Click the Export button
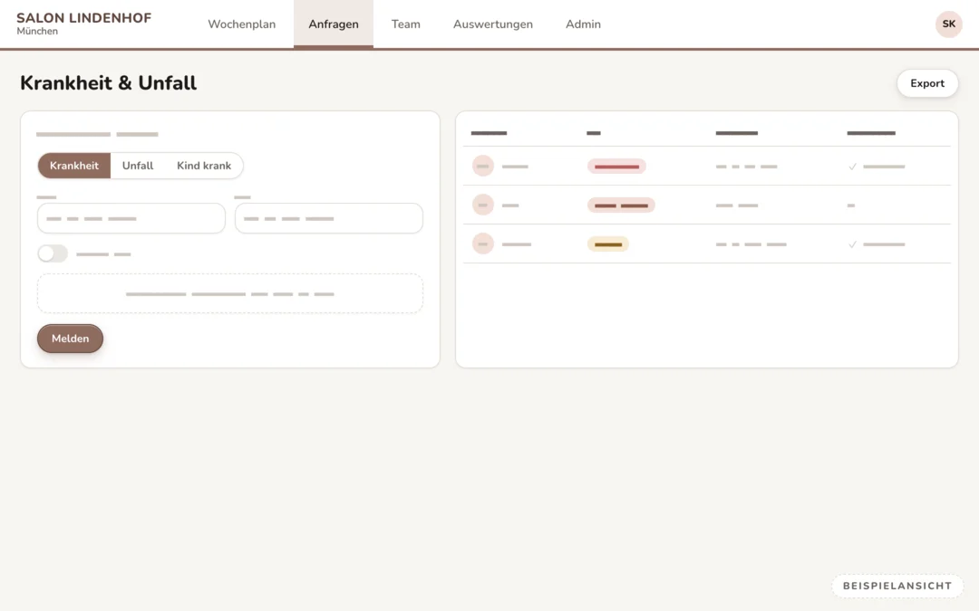The width and height of the screenshot is (979, 611). tap(927, 83)
